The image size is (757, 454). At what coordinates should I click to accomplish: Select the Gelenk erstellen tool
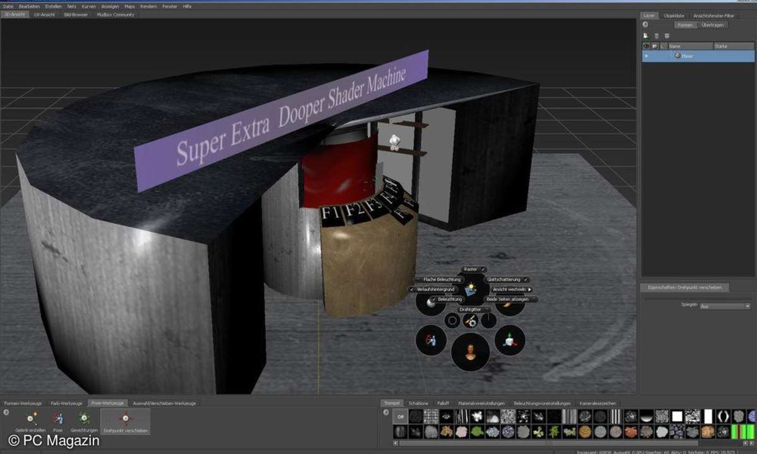(x=32, y=422)
